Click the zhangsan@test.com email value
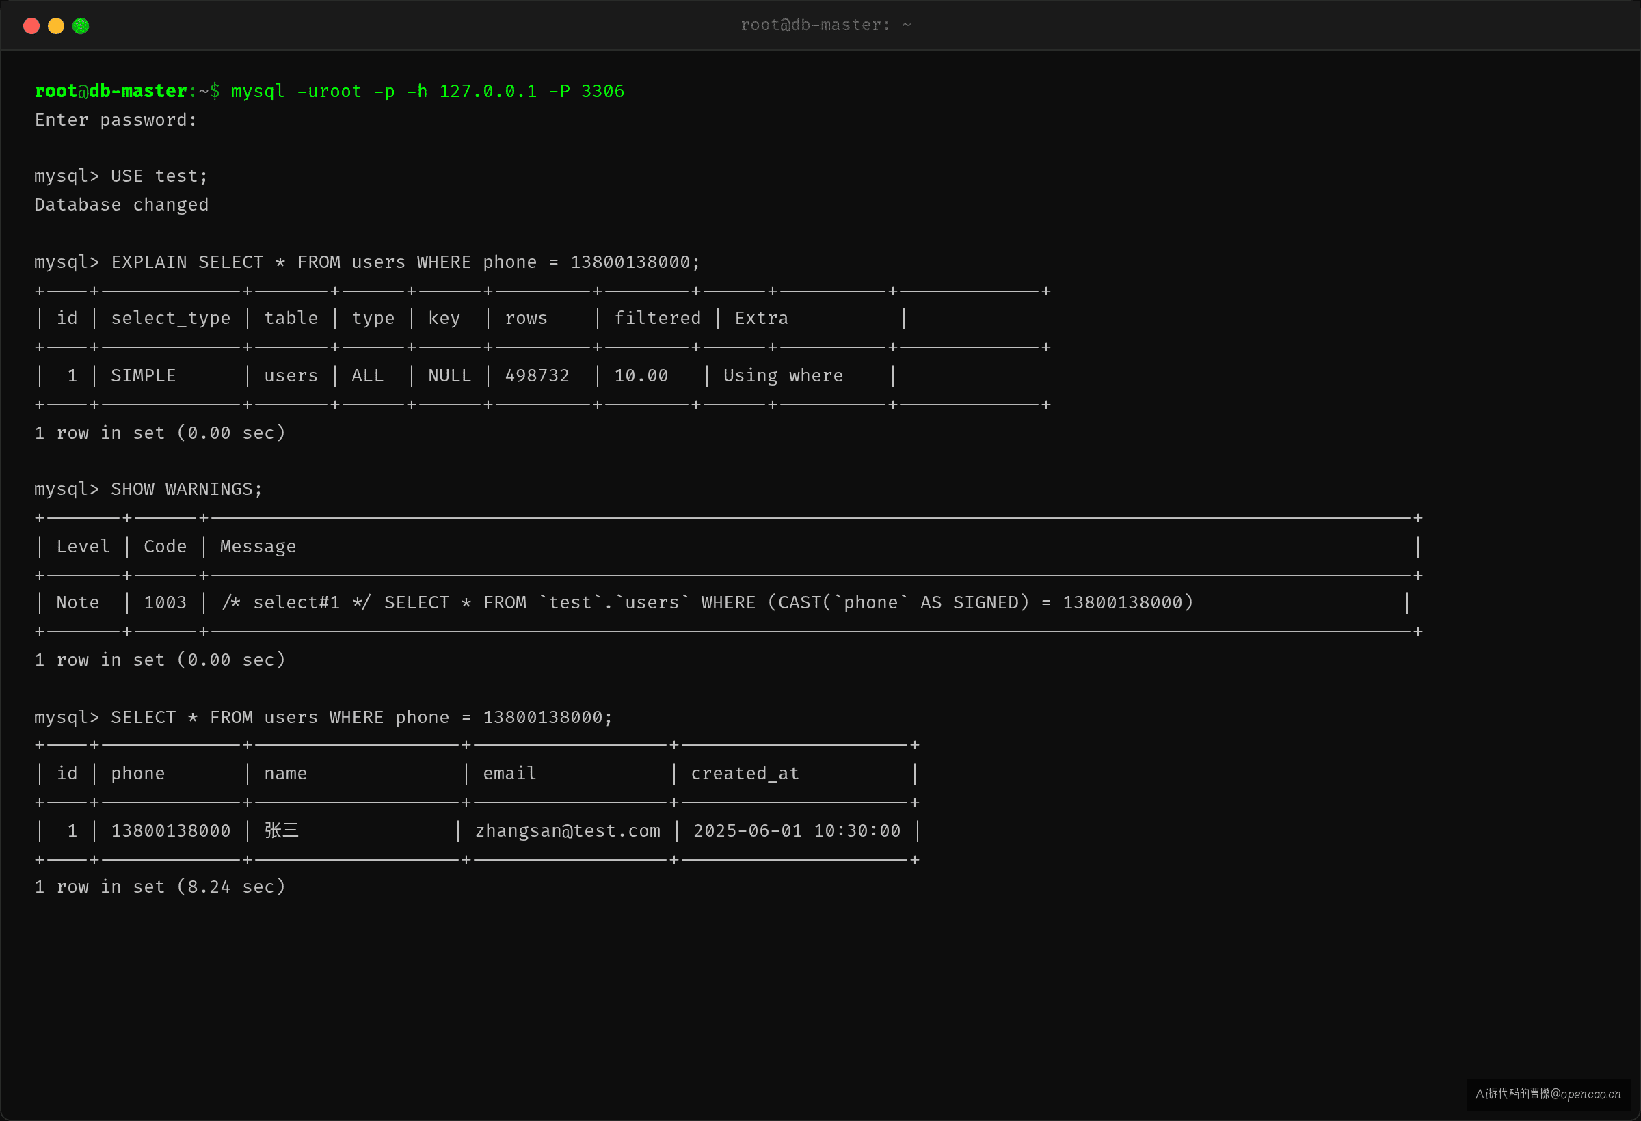This screenshot has width=1641, height=1121. pyautogui.click(x=568, y=831)
